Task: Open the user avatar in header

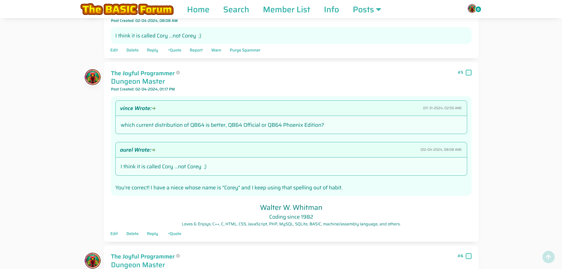Action: 472,8
